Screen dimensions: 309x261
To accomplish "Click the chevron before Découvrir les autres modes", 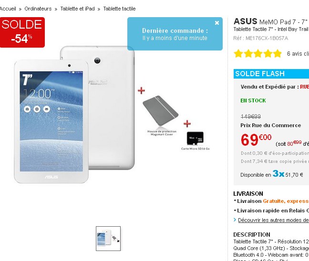I will [x=235, y=220].
